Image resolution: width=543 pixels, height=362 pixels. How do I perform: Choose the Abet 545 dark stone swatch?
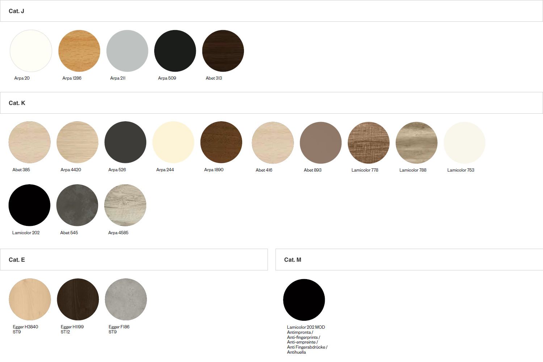[77, 205]
